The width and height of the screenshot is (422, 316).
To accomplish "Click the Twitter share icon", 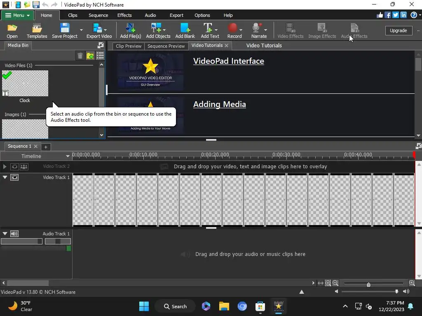I will click(395, 15).
